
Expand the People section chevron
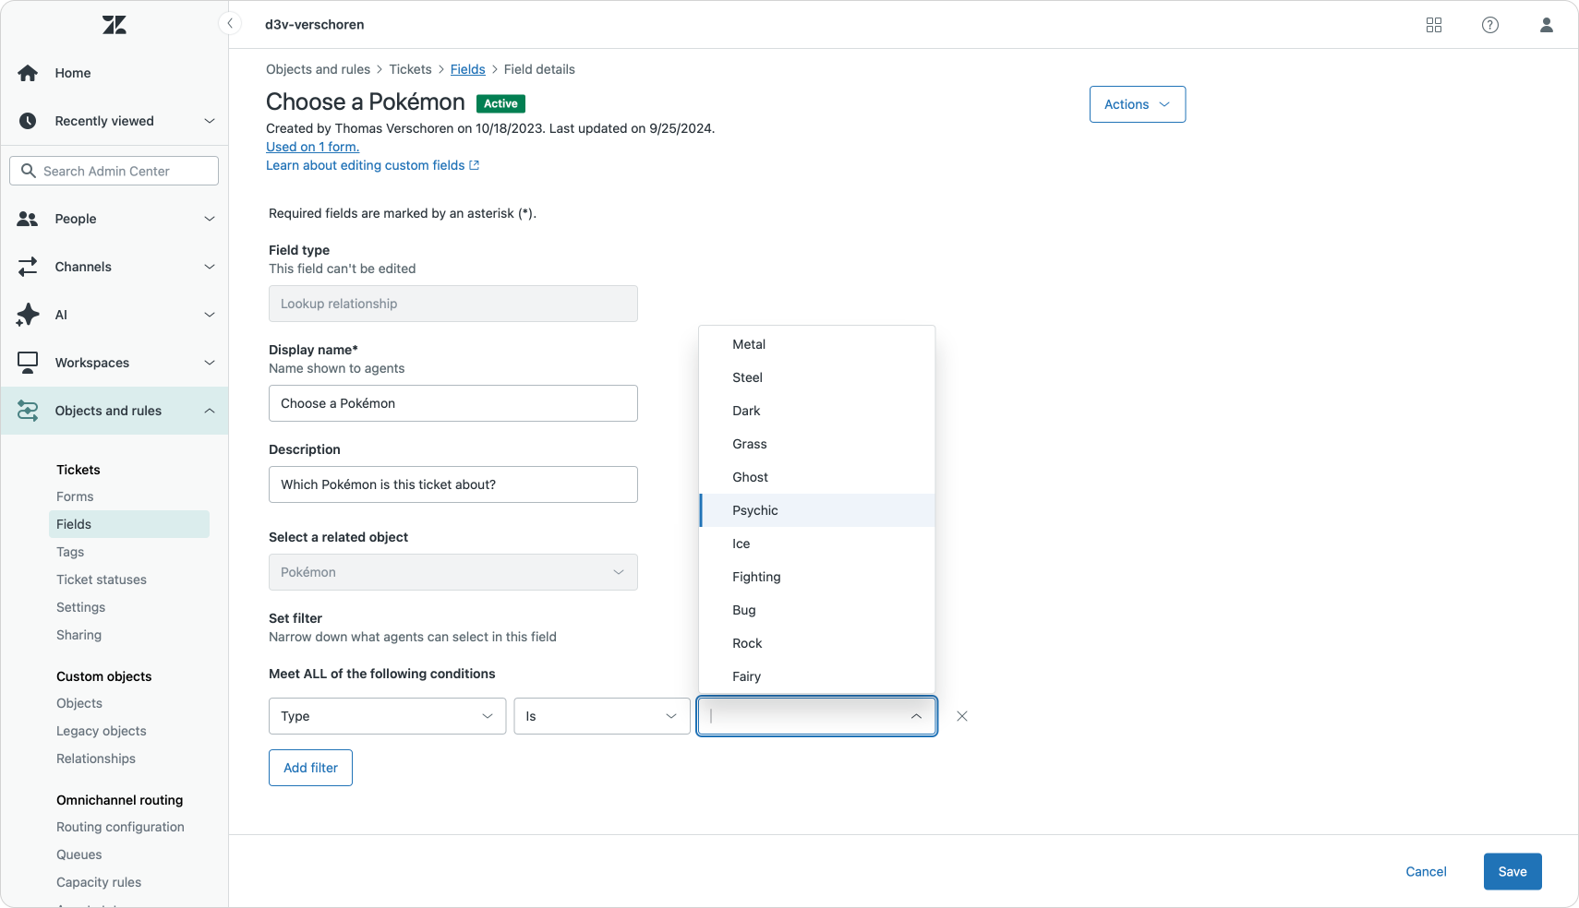point(210,219)
